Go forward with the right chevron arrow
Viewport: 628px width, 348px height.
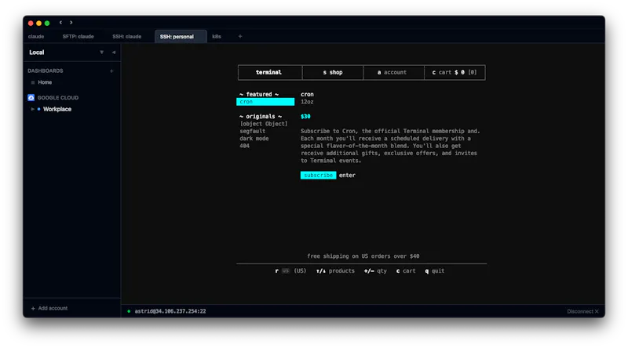71,23
